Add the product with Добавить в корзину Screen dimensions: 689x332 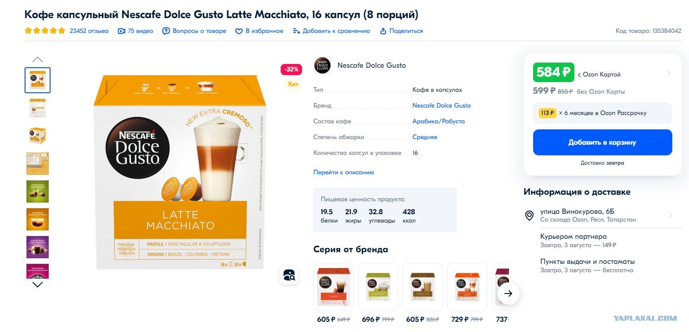point(602,142)
